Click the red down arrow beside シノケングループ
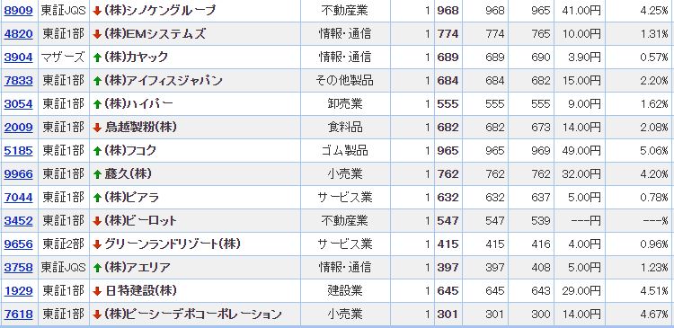 (x=97, y=11)
